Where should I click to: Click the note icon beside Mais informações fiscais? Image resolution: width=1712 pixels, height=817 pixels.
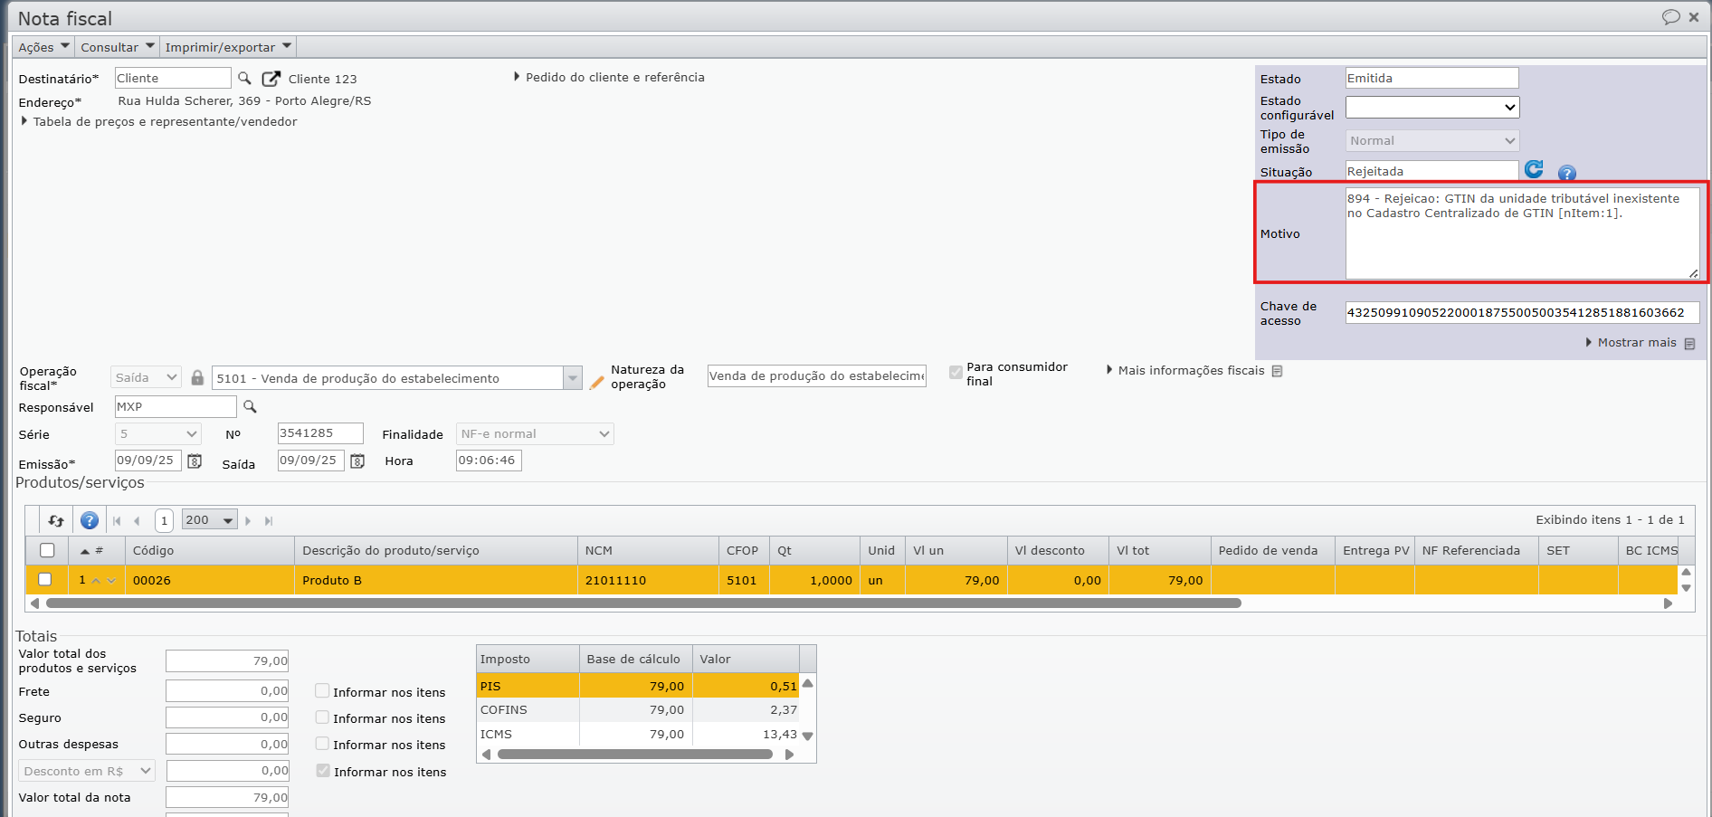[1277, 371]
